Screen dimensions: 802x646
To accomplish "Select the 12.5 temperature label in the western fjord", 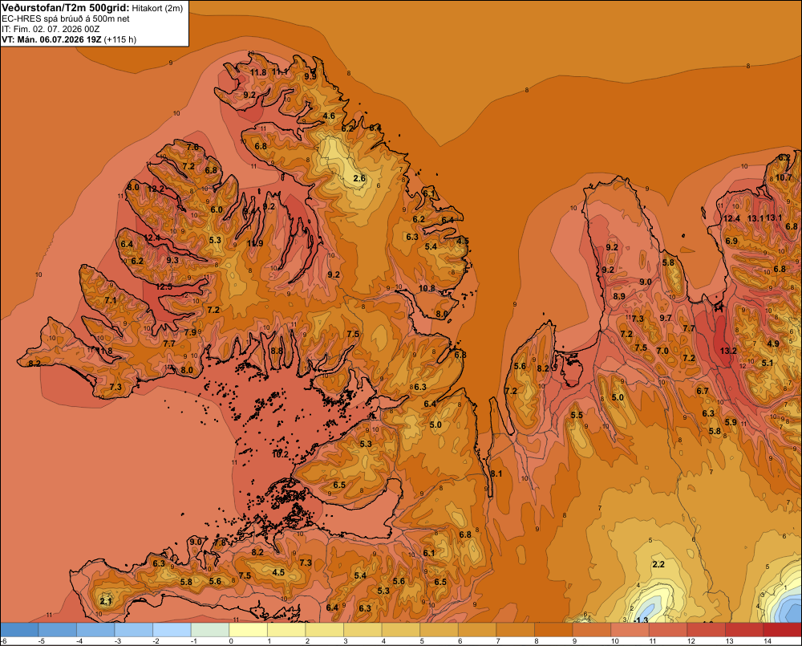I will click(164, 286).
